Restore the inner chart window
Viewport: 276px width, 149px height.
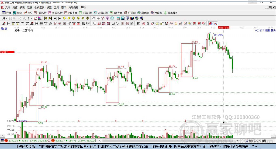pos(270,7)
